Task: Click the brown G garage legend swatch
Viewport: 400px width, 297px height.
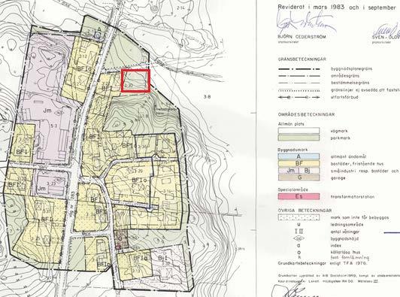Action: 298,177
